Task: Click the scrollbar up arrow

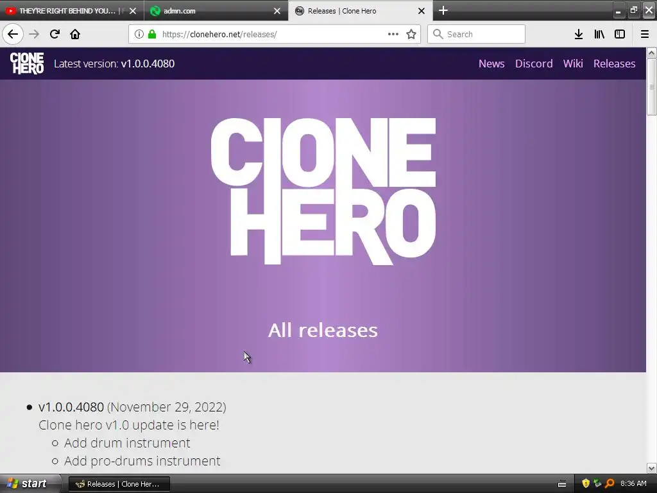Action: pyautogui.click(x=651, y=53)
